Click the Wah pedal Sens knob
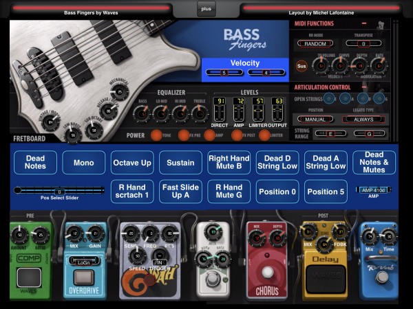 click(131, 233)
